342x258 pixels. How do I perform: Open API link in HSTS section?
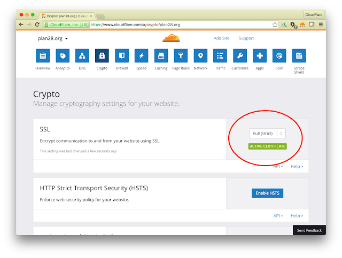[x=278, y=216]
